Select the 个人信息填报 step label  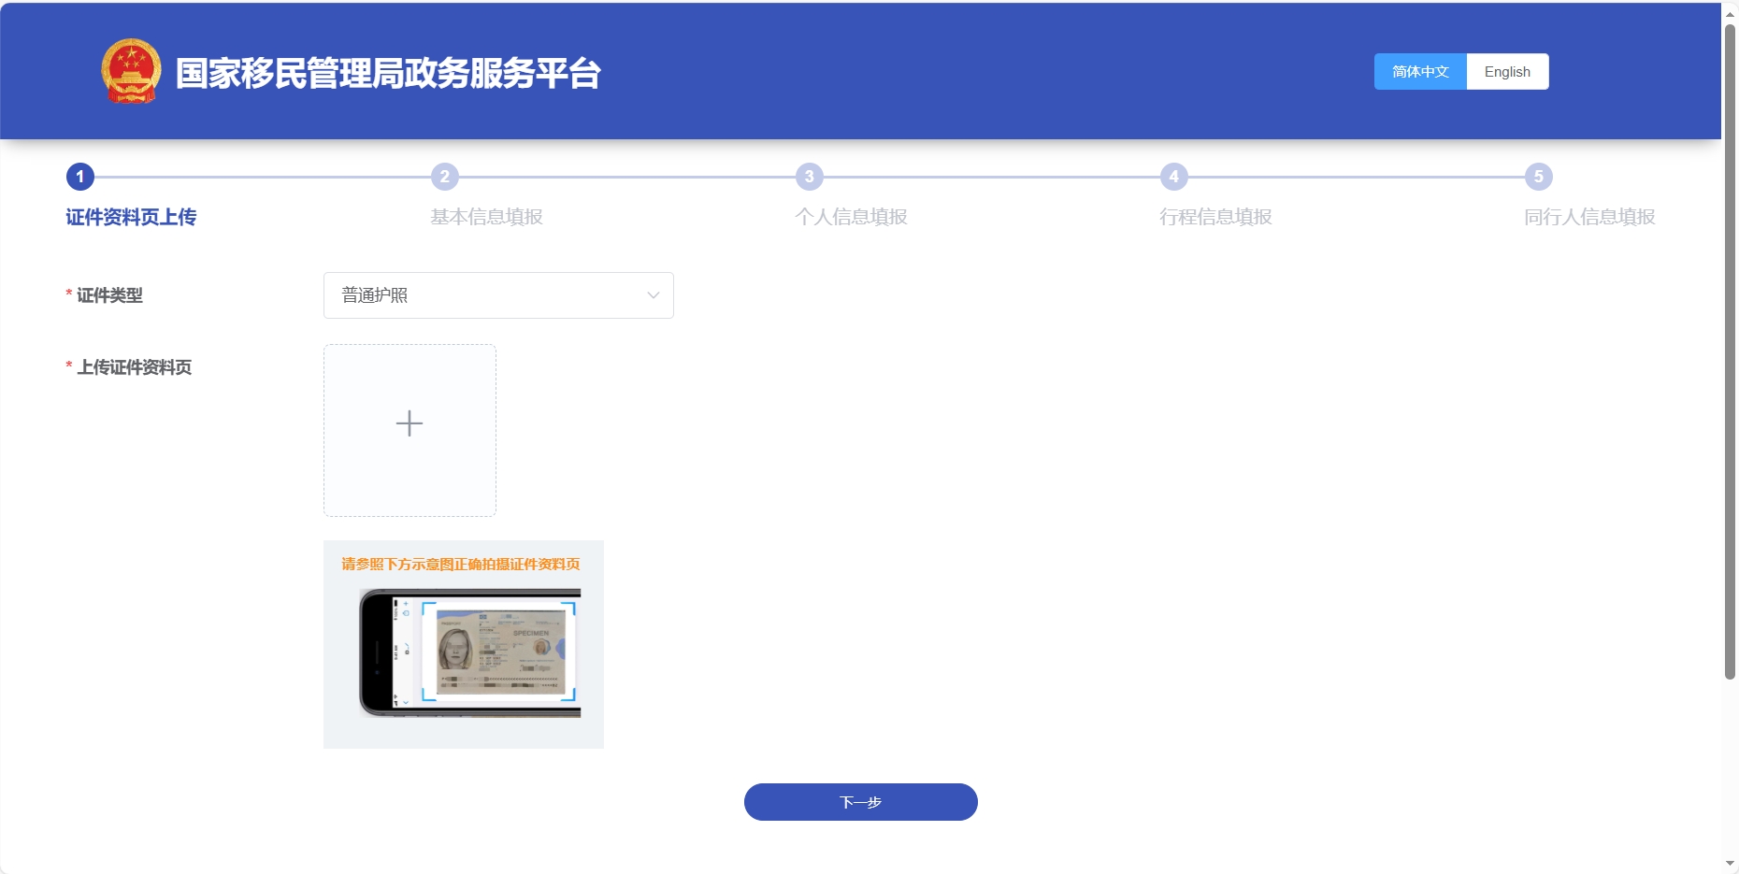pyautogui.click(x=851, y=217)
